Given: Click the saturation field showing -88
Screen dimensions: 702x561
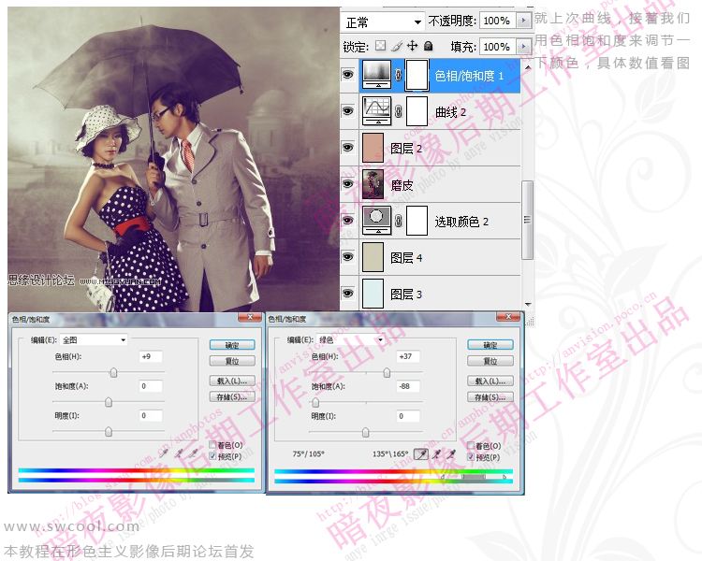Looking at the screenshot, I should [x=408, y=386].
